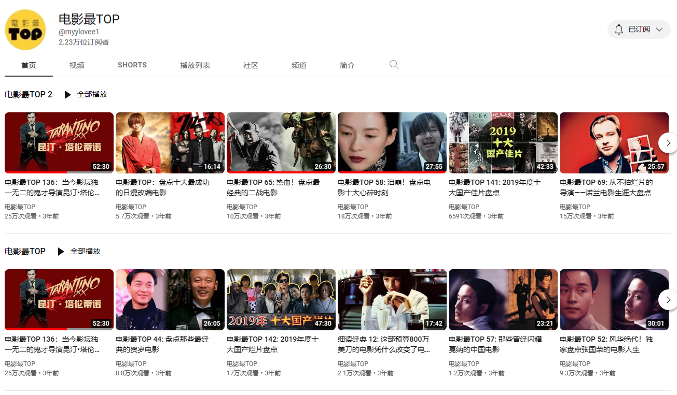Click the notification bell icon
Screen dimensions: 677x395
pos(618,30)
